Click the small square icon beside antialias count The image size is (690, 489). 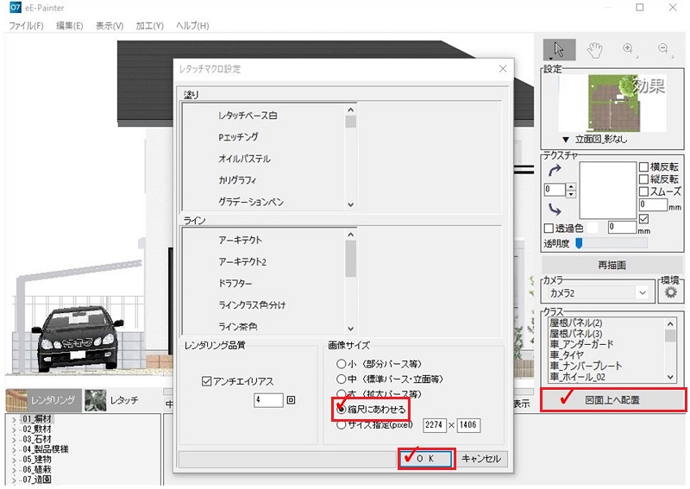click(291, 400)
